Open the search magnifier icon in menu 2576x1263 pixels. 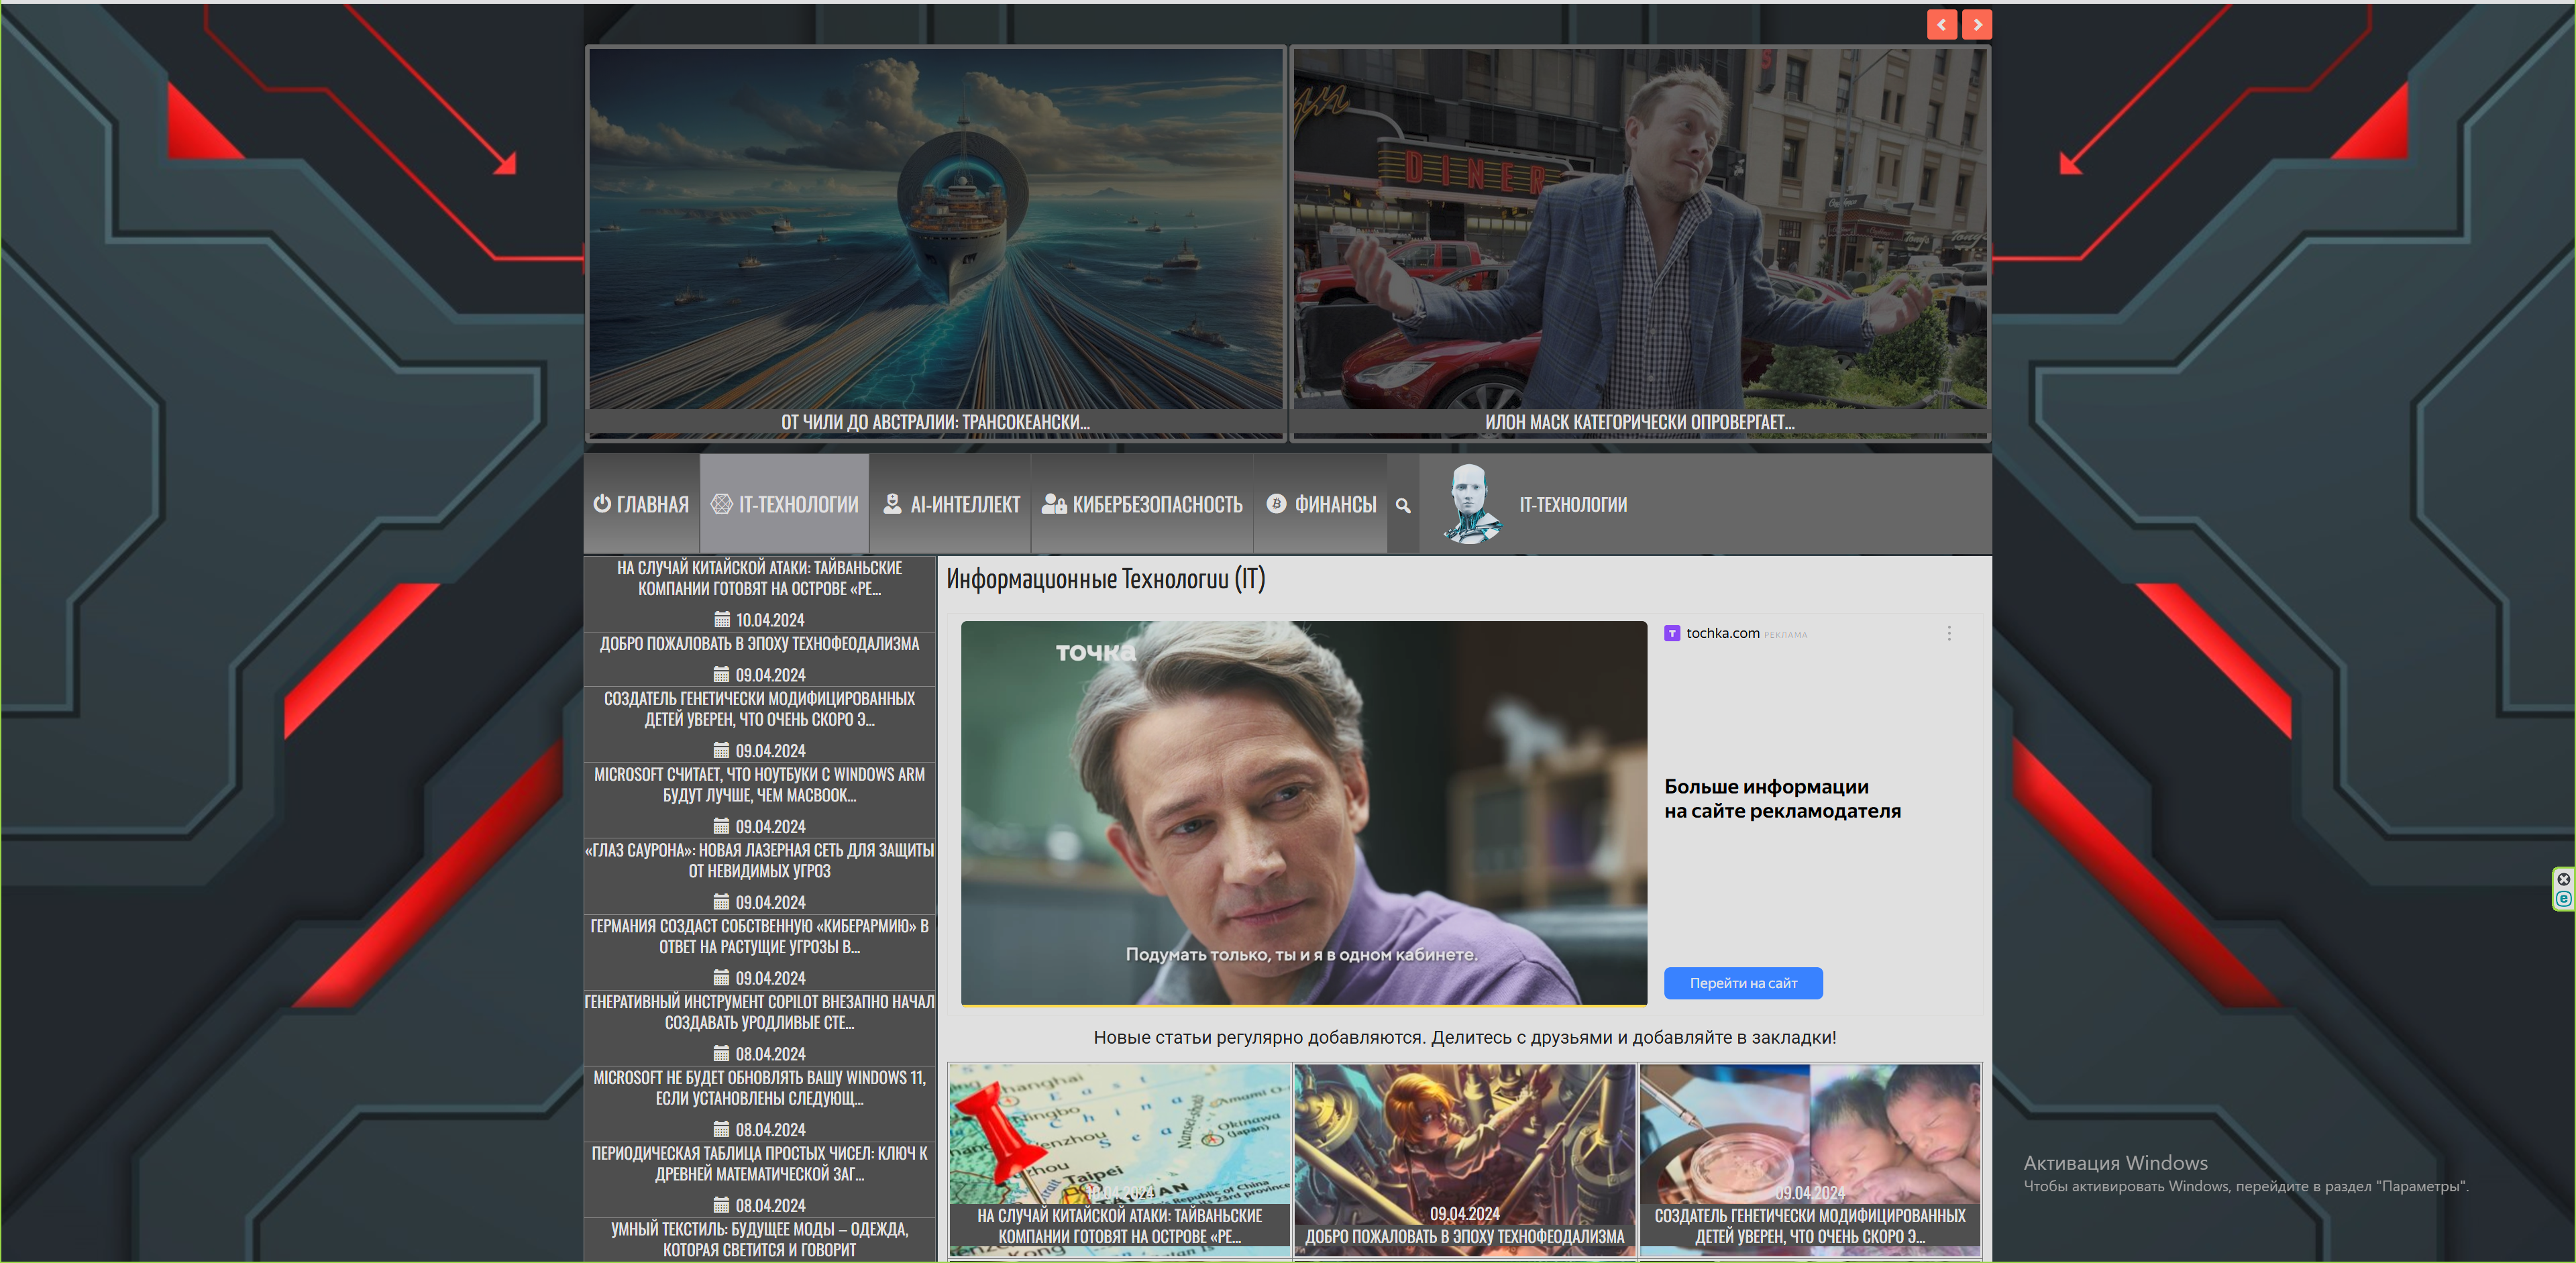(x=1403, y=505)
